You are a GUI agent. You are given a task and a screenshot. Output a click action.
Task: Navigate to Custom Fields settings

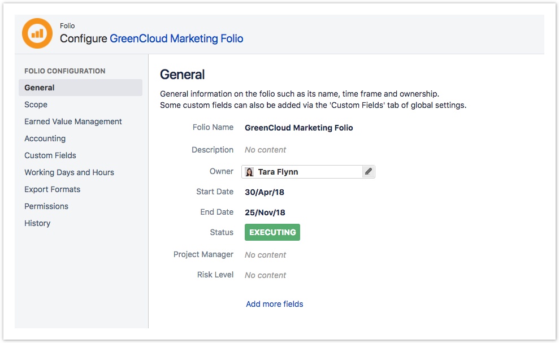50,155
